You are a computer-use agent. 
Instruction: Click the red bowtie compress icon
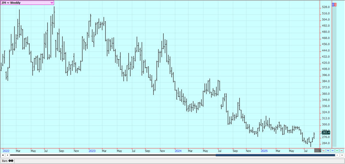tap(341, 151)
